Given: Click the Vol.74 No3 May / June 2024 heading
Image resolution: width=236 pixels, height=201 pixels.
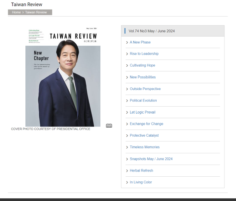Looking at the screenshot, I should pos(152,31).
